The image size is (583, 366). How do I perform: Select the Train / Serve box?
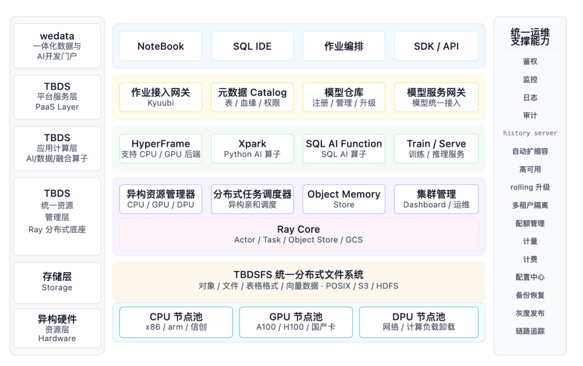coord(436,148)
